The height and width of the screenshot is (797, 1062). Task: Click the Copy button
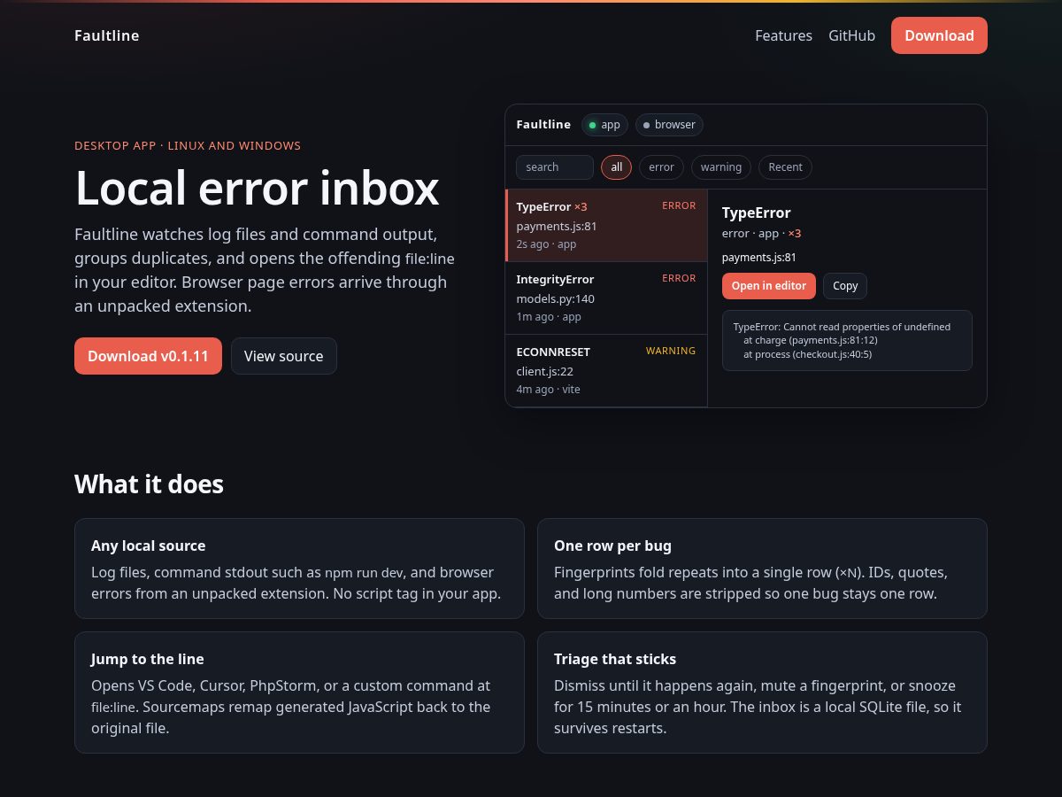(845, 286)
